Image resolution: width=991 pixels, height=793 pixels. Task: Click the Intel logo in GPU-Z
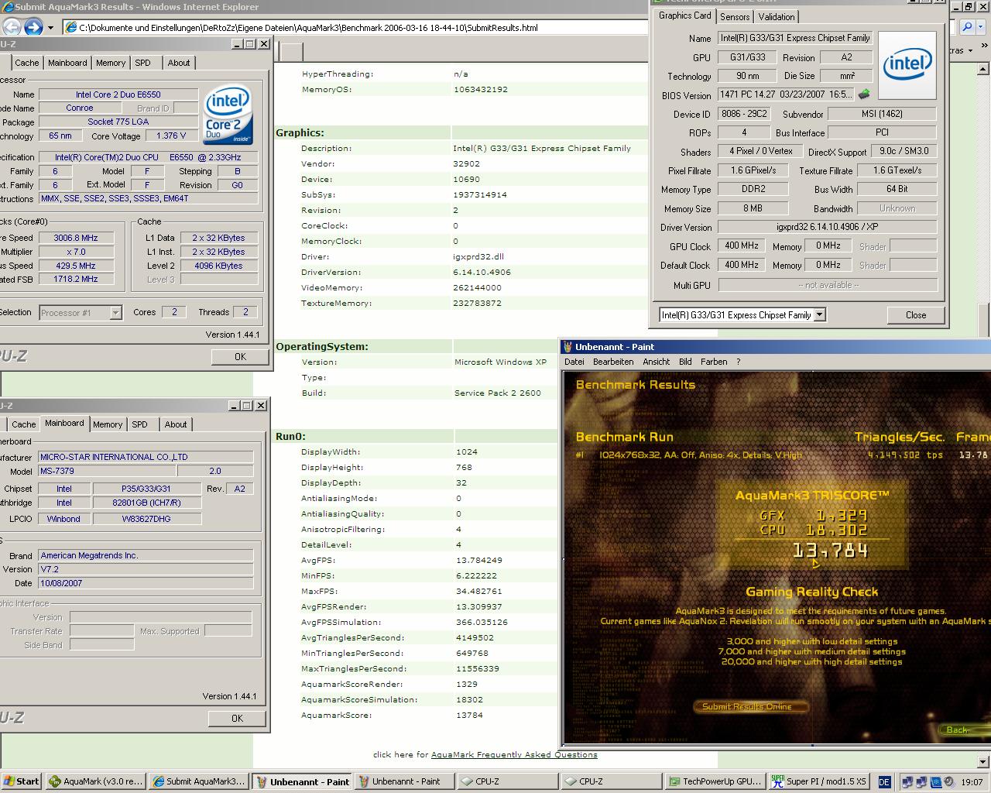(x=907, y=65)
